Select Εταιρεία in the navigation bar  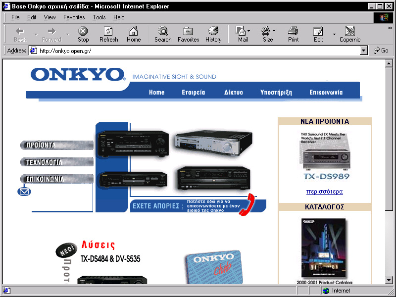(x=194, y=93)
